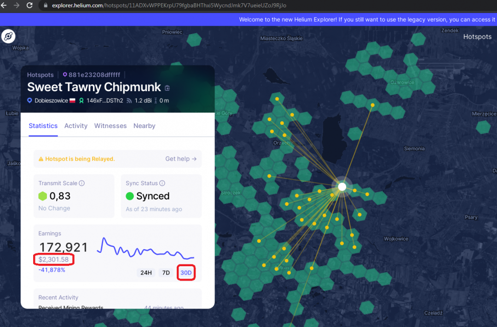Click the Hotspots breadcrumb link

40,75
